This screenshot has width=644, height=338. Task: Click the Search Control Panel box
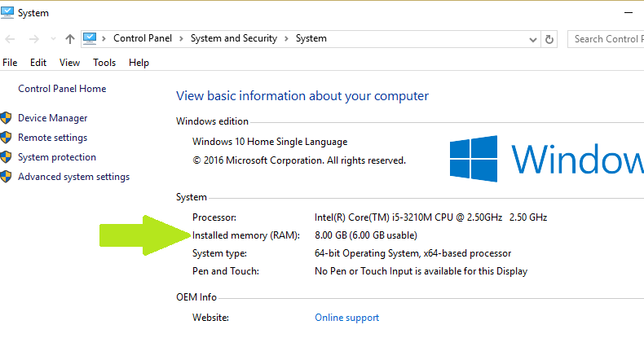tap(607, 39)
